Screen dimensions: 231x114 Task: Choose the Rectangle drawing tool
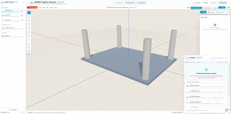[29, 21]
